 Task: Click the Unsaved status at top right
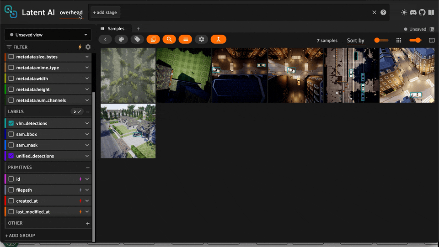(415, 29)
